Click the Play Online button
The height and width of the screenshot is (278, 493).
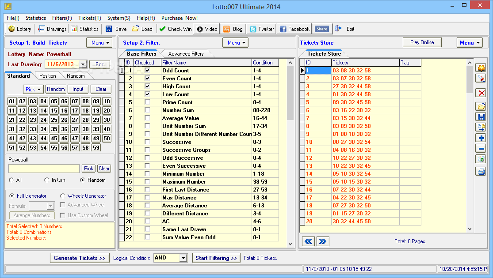422,42
